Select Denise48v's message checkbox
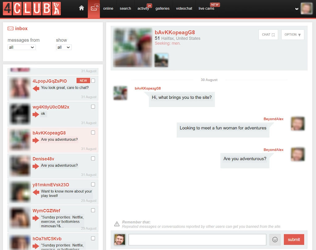316x250 pixels. 93,158
